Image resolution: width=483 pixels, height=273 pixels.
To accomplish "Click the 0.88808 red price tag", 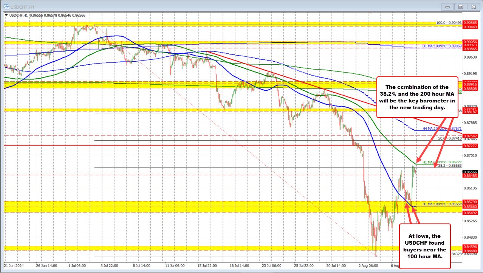I will click(x=471, y=88).
